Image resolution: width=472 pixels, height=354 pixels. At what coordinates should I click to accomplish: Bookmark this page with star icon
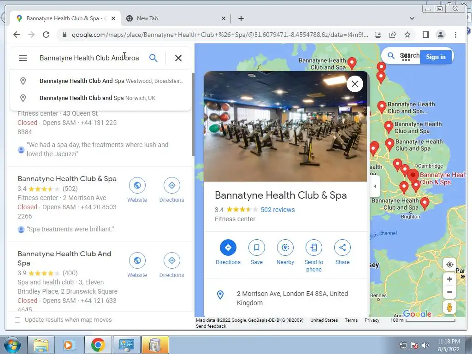(407, 35)
